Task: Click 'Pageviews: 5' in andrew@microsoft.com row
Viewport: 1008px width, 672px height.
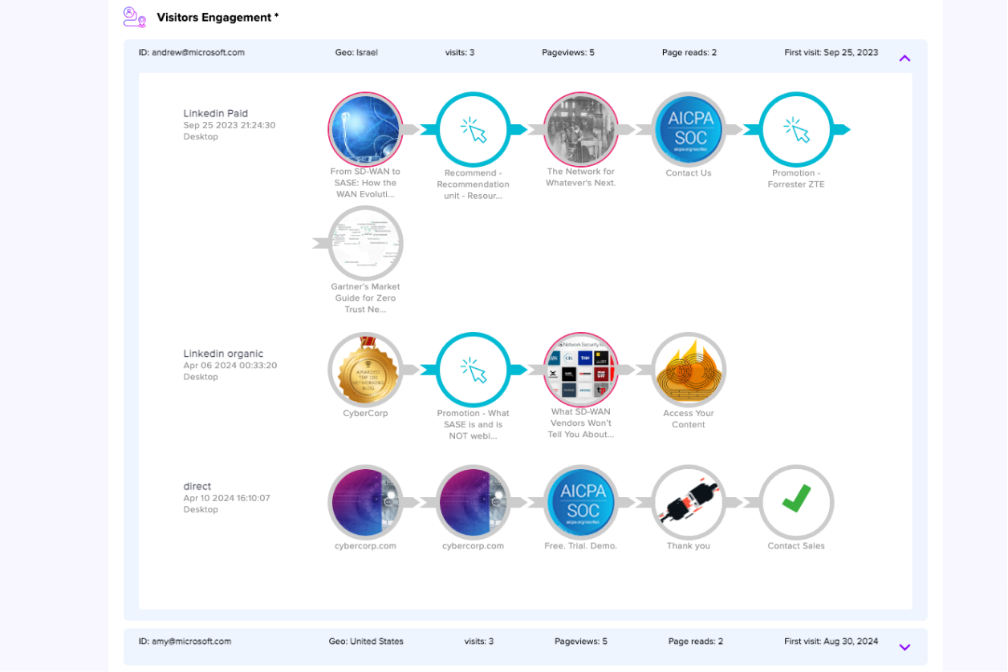Action: click(x=568, y=53)
